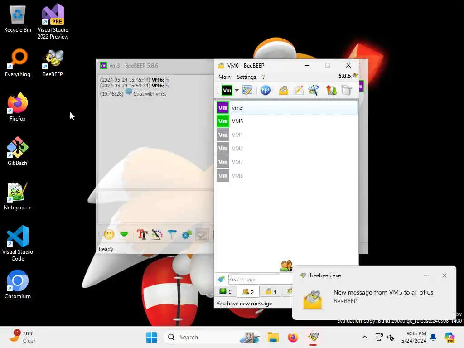This screenshot has width=464, height=348.
Task: Expand the hidden system tray icons chevron
Action: point(365,337)
